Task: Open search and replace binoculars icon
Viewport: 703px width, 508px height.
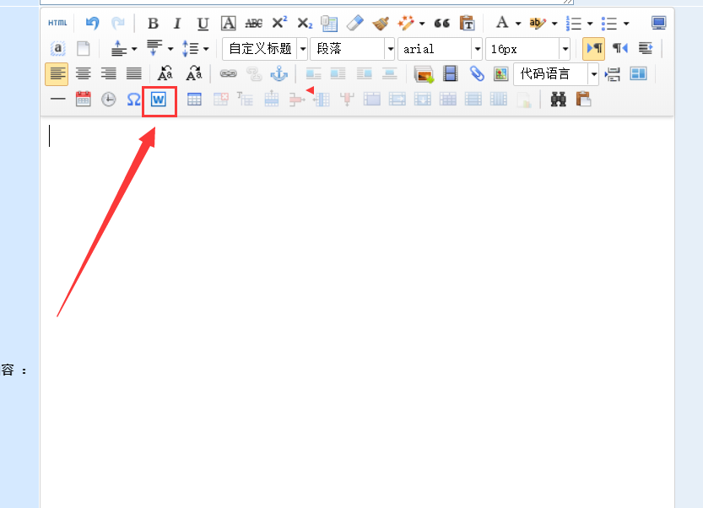Action: click(558, 100)
